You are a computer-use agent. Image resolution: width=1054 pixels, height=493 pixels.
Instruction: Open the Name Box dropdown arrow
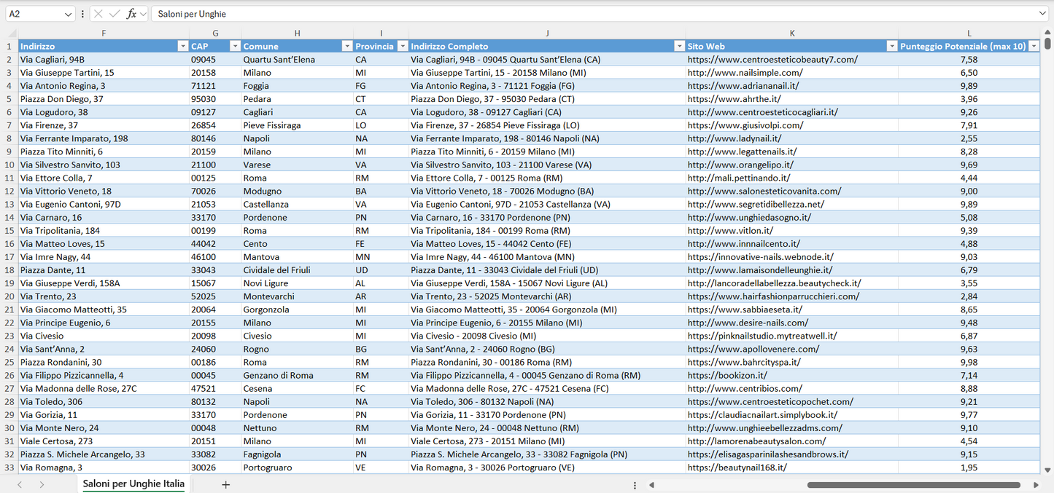69,13
